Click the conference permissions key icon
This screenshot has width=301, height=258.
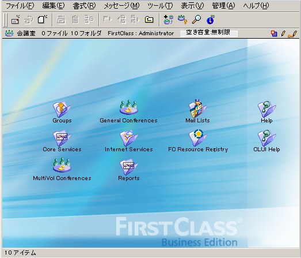(182, 20)
